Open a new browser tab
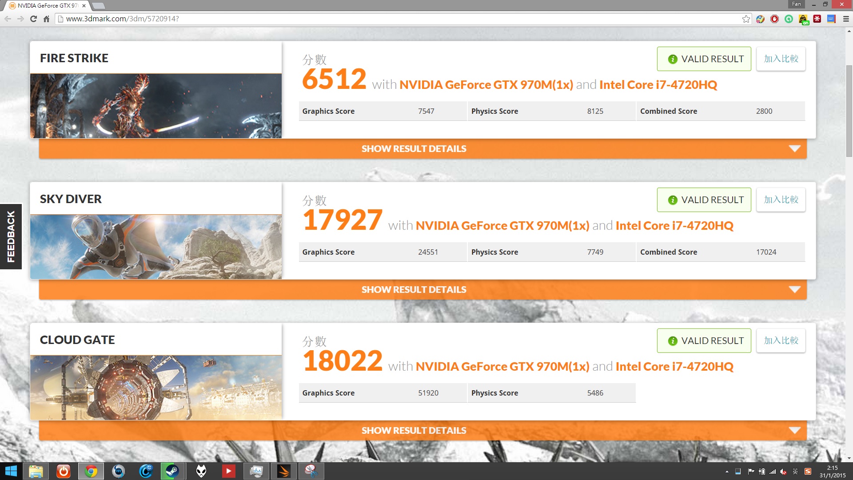Screen dimensions: 853x480 pyautogui.click(x=99, y=6)
